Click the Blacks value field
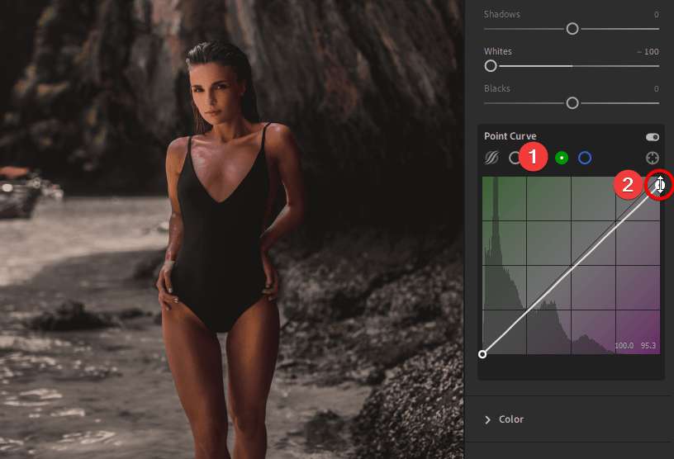674x459 pixels. pos(656,89)
